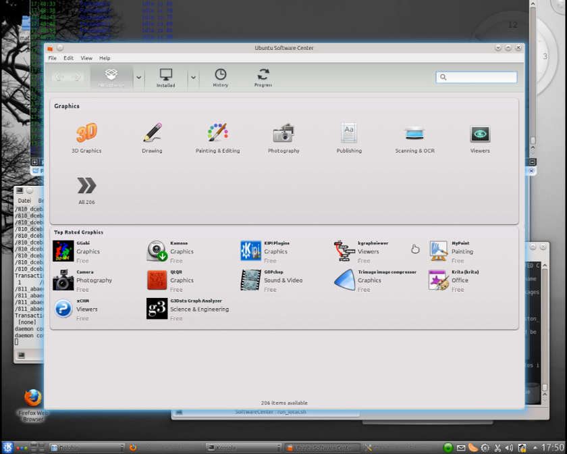Click the SoftwareCenter : run_local.sh tab

(267, 412)
